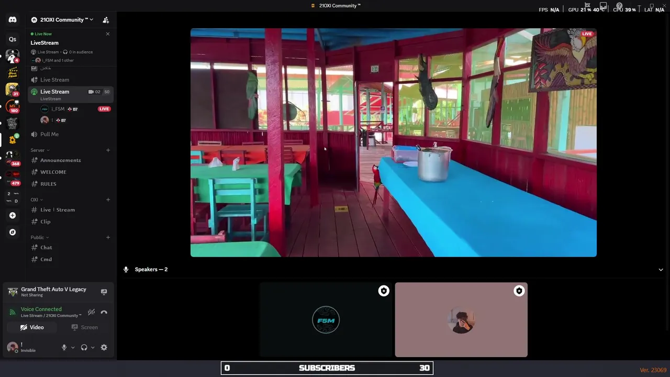Deafen with the headphones icon
This screenshot has height=377, width=670.
[x=84, y=347]
